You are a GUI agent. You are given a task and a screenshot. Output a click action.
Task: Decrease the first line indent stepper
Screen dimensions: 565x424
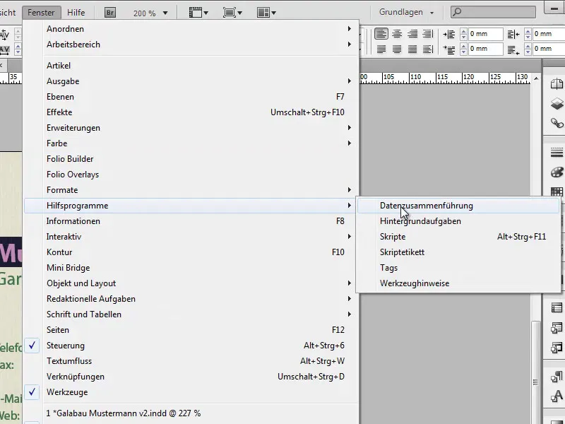463,52
